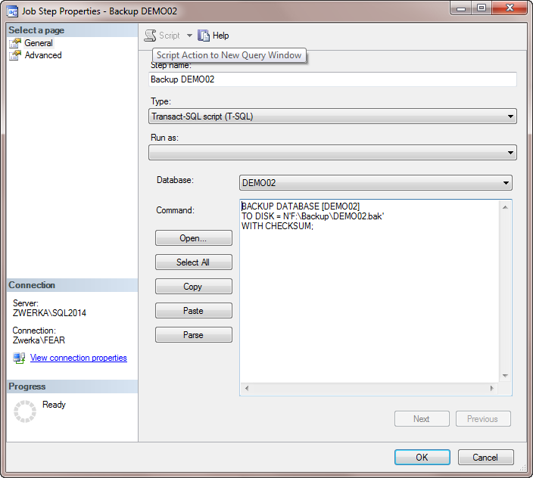
Task: Confirm with the OK button
Action: coord(422,458)
